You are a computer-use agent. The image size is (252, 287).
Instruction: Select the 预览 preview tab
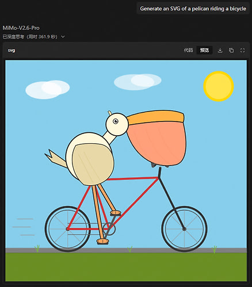(x=204, y=50)
